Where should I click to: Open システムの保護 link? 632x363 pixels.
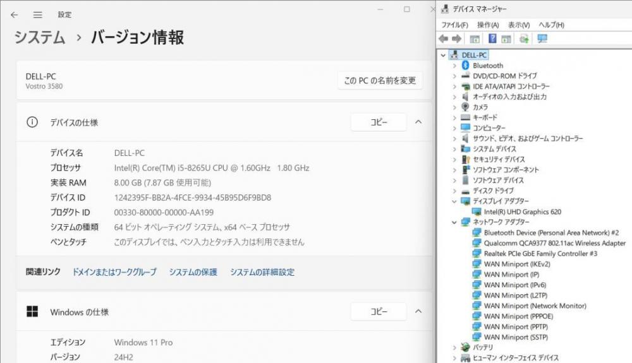pos(193,272)
